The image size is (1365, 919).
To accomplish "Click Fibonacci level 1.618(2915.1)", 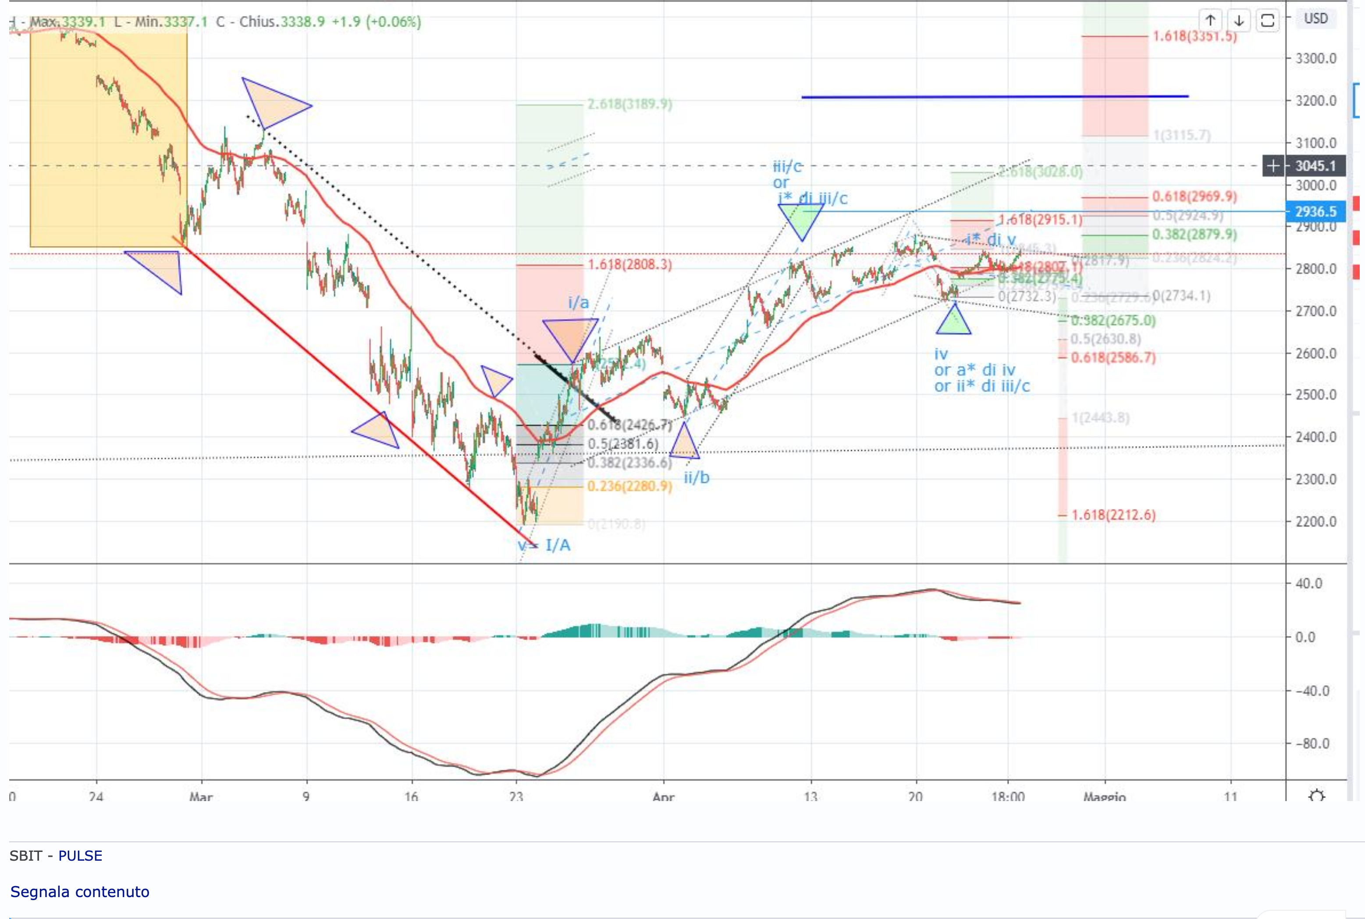I will [x=1041, y=220].
